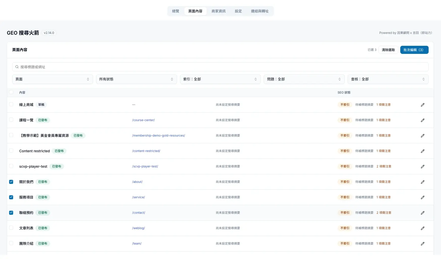Edit the 關於我們 page via pencil icon

click(x=423, y=182)
